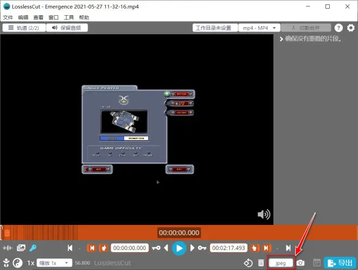
Task: Toggle simple mode baby icon
Action: tap(6, 263)
